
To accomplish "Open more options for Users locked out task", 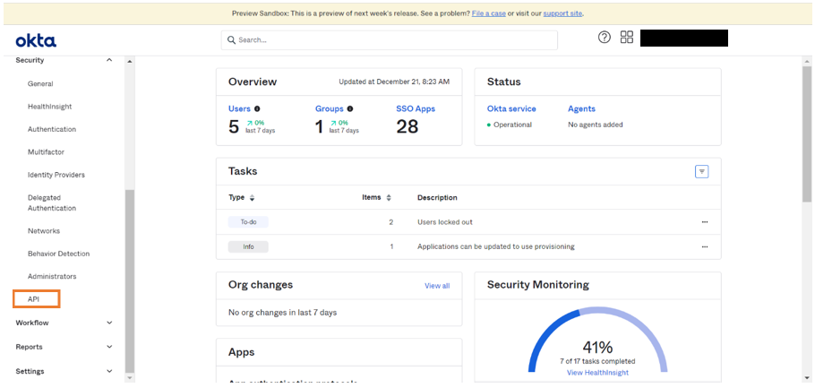I will coord(705,221).
